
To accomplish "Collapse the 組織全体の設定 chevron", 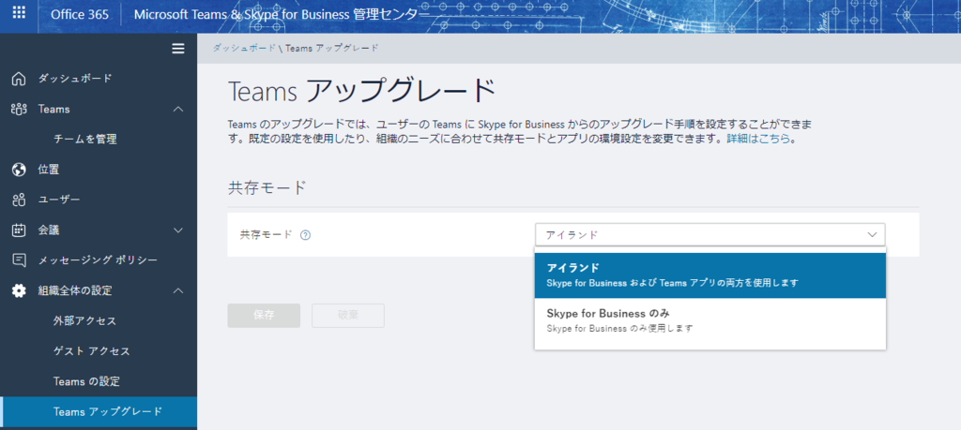I will pos(178,291).
